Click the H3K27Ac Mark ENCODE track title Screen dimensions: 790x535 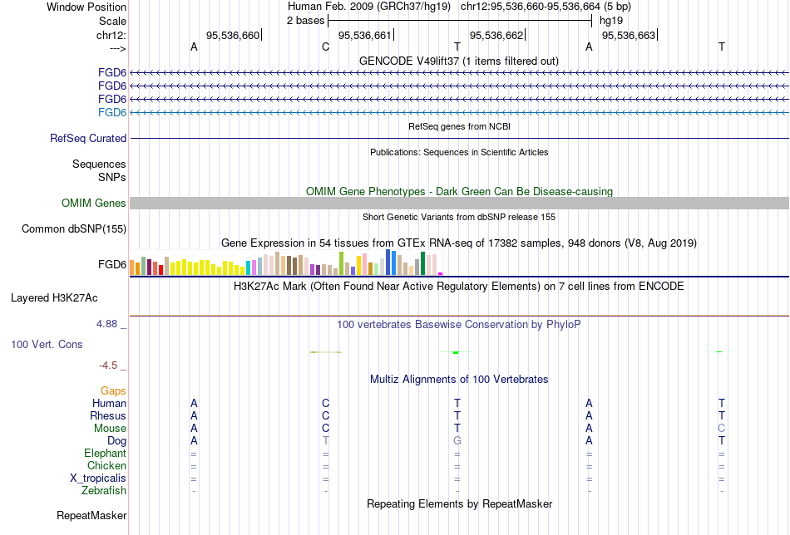(x=459, y=287)
